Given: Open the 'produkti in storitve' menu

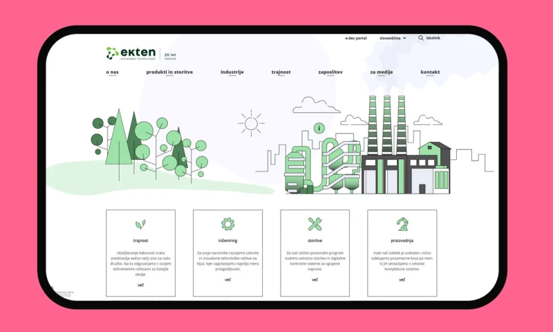Looking at the screenshot, I should tap(169, 72).
